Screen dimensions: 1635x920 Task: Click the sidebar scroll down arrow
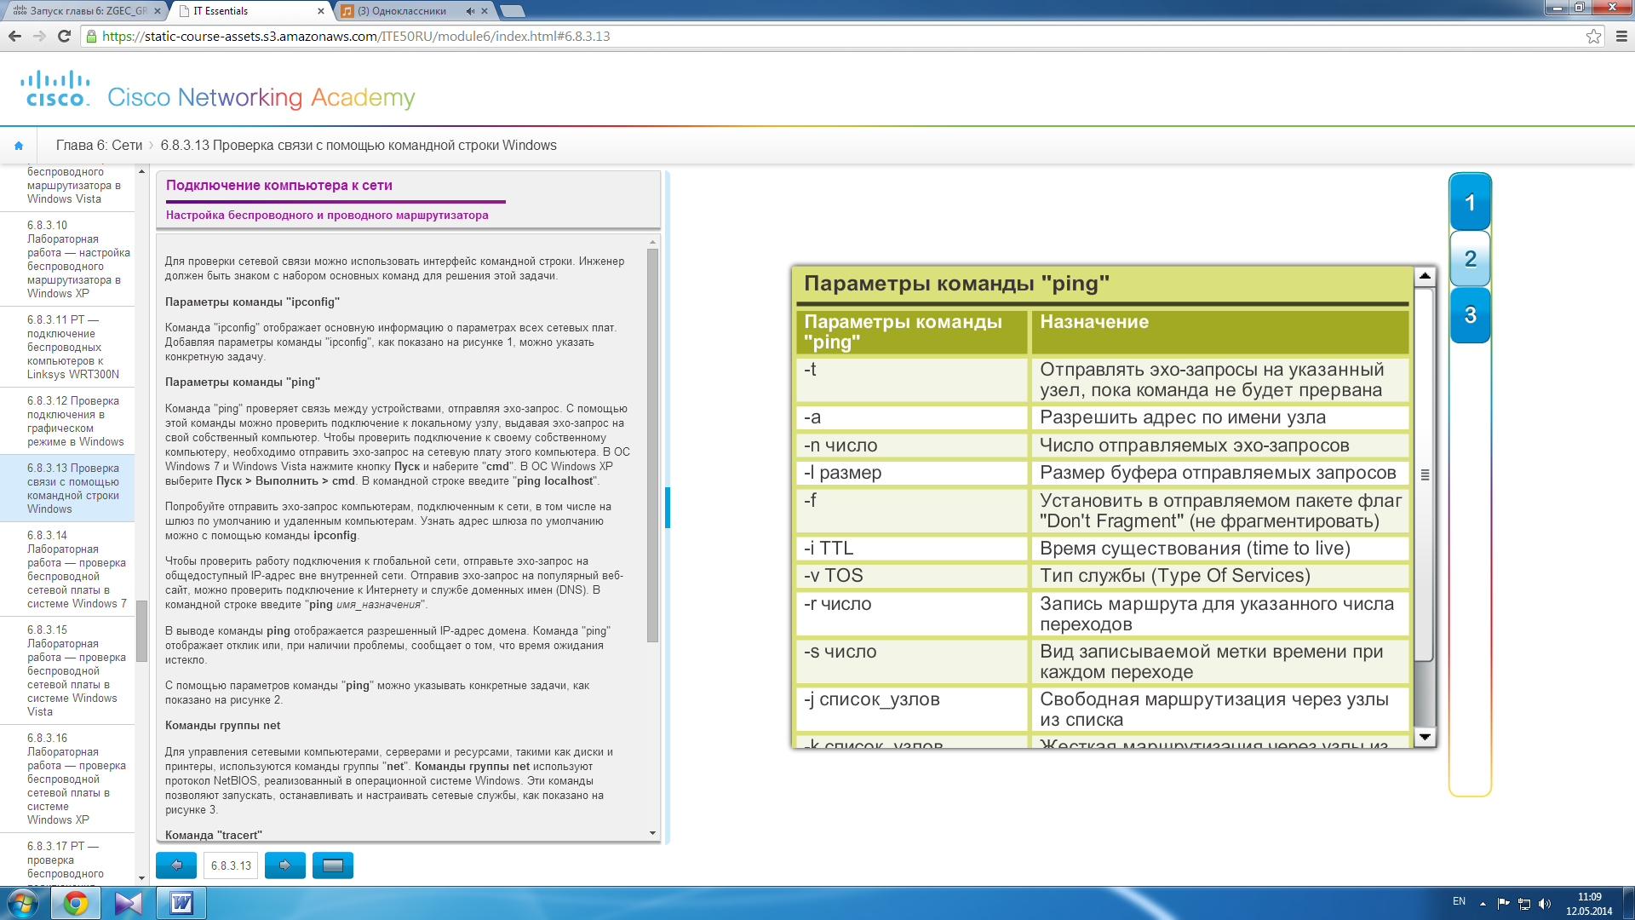(141, 878)
